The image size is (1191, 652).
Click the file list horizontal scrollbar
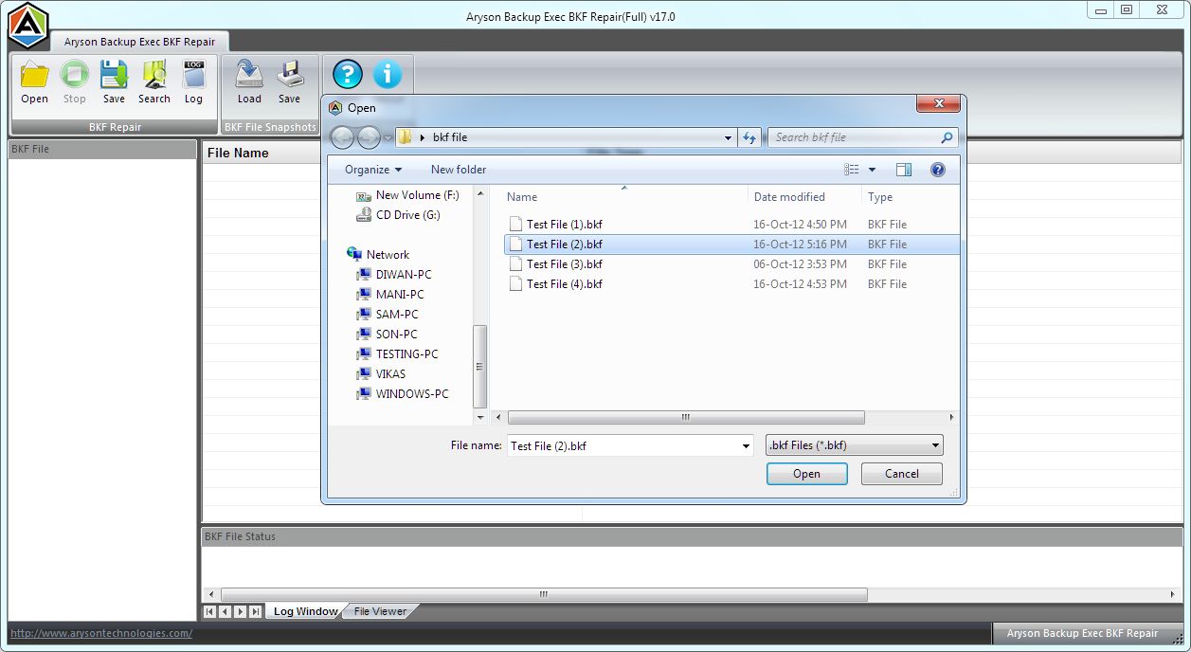point(686,417)
